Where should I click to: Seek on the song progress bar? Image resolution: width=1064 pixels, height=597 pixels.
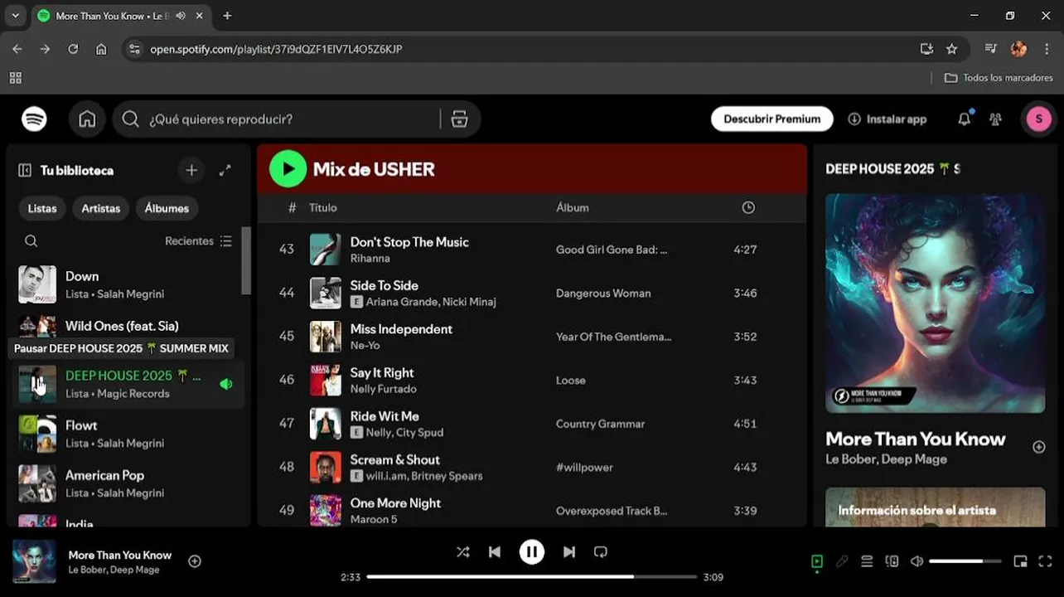(531, 577)
